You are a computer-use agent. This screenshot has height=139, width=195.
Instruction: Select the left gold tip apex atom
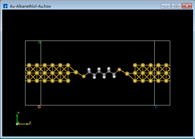click(76, 72)
